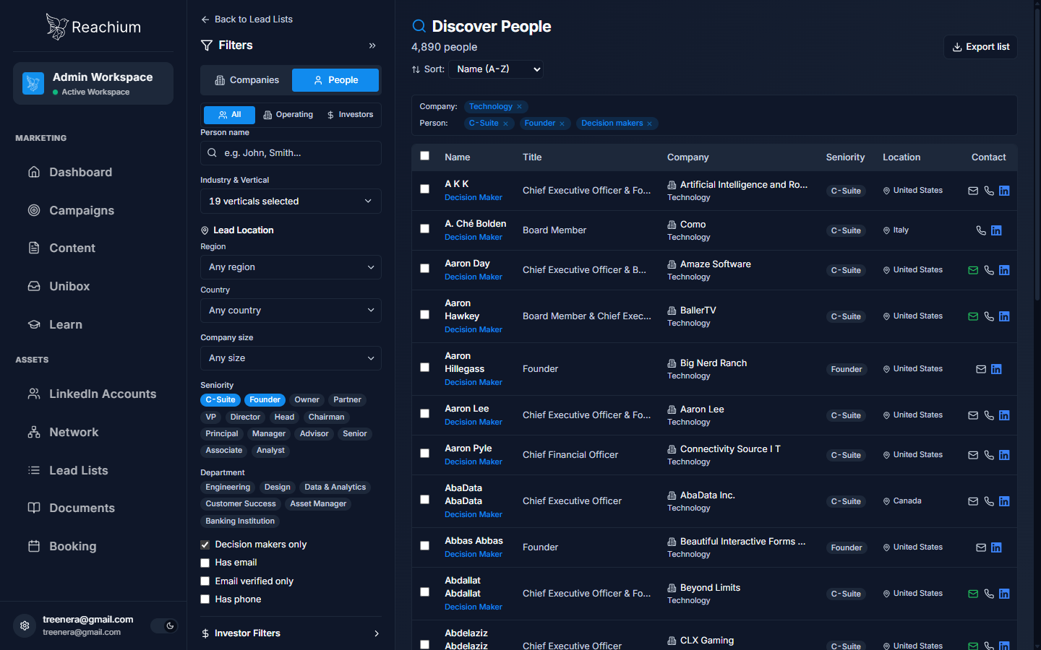
Task: Select the All type tab
Action: (x=229, y=115)
